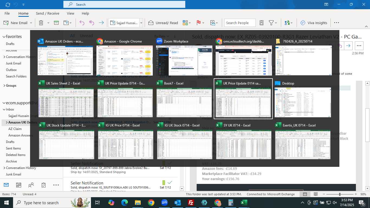Open the File menu
This screenshot has width=370, height=208.
pos(7,13)
